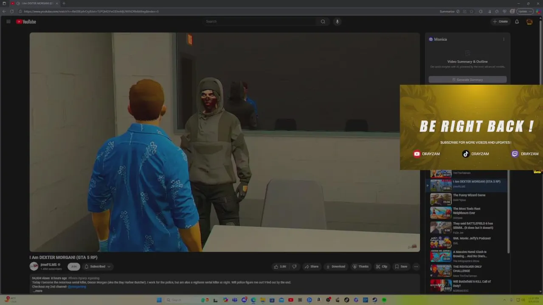543x305 pixels.
Task: Go to the YouTube home logo
Action: pyautogui.click(x=26, y=22)
